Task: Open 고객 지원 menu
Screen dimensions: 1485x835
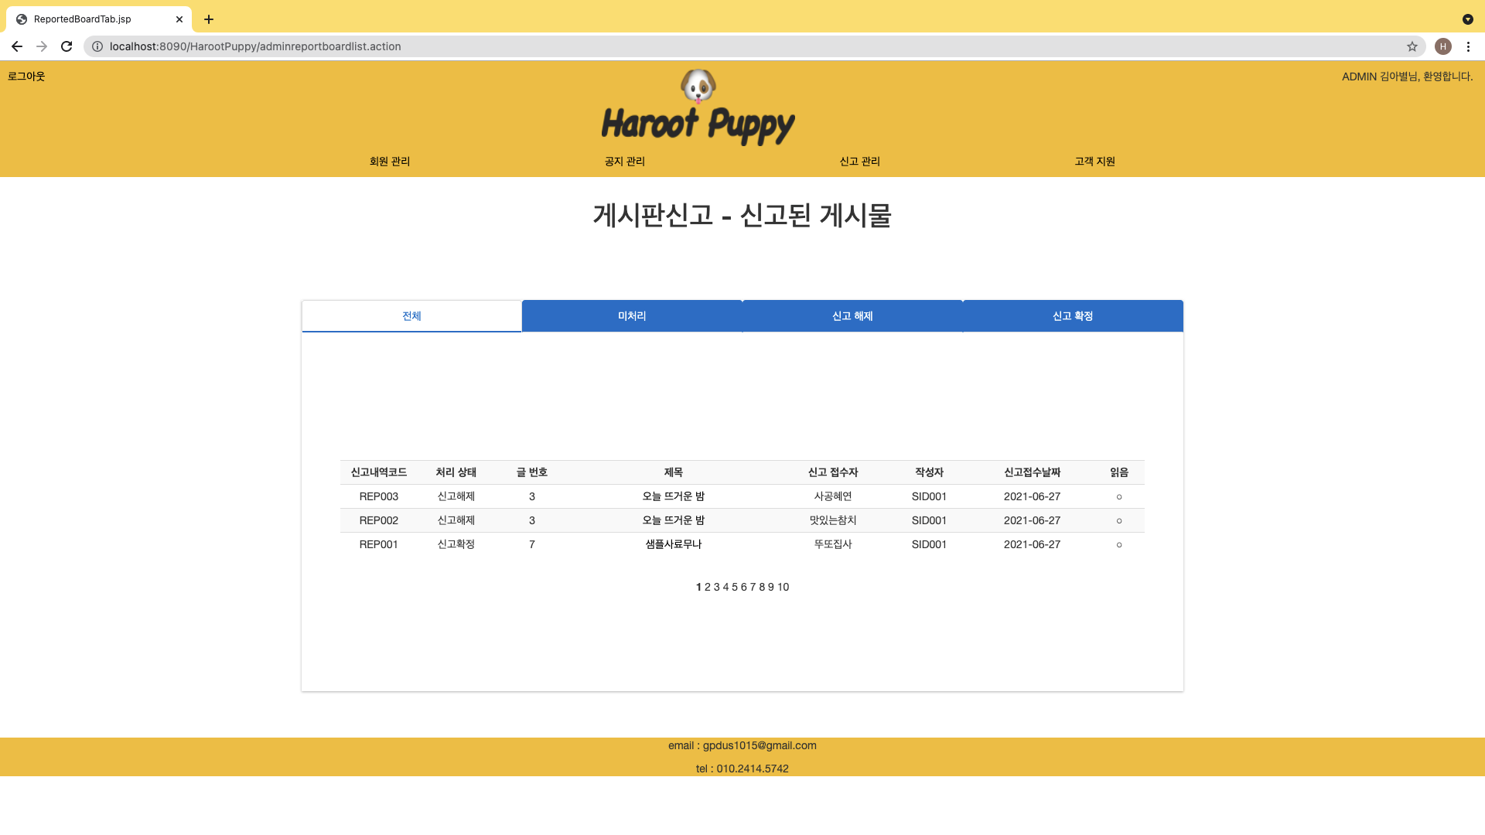Action: point(1094,162)
